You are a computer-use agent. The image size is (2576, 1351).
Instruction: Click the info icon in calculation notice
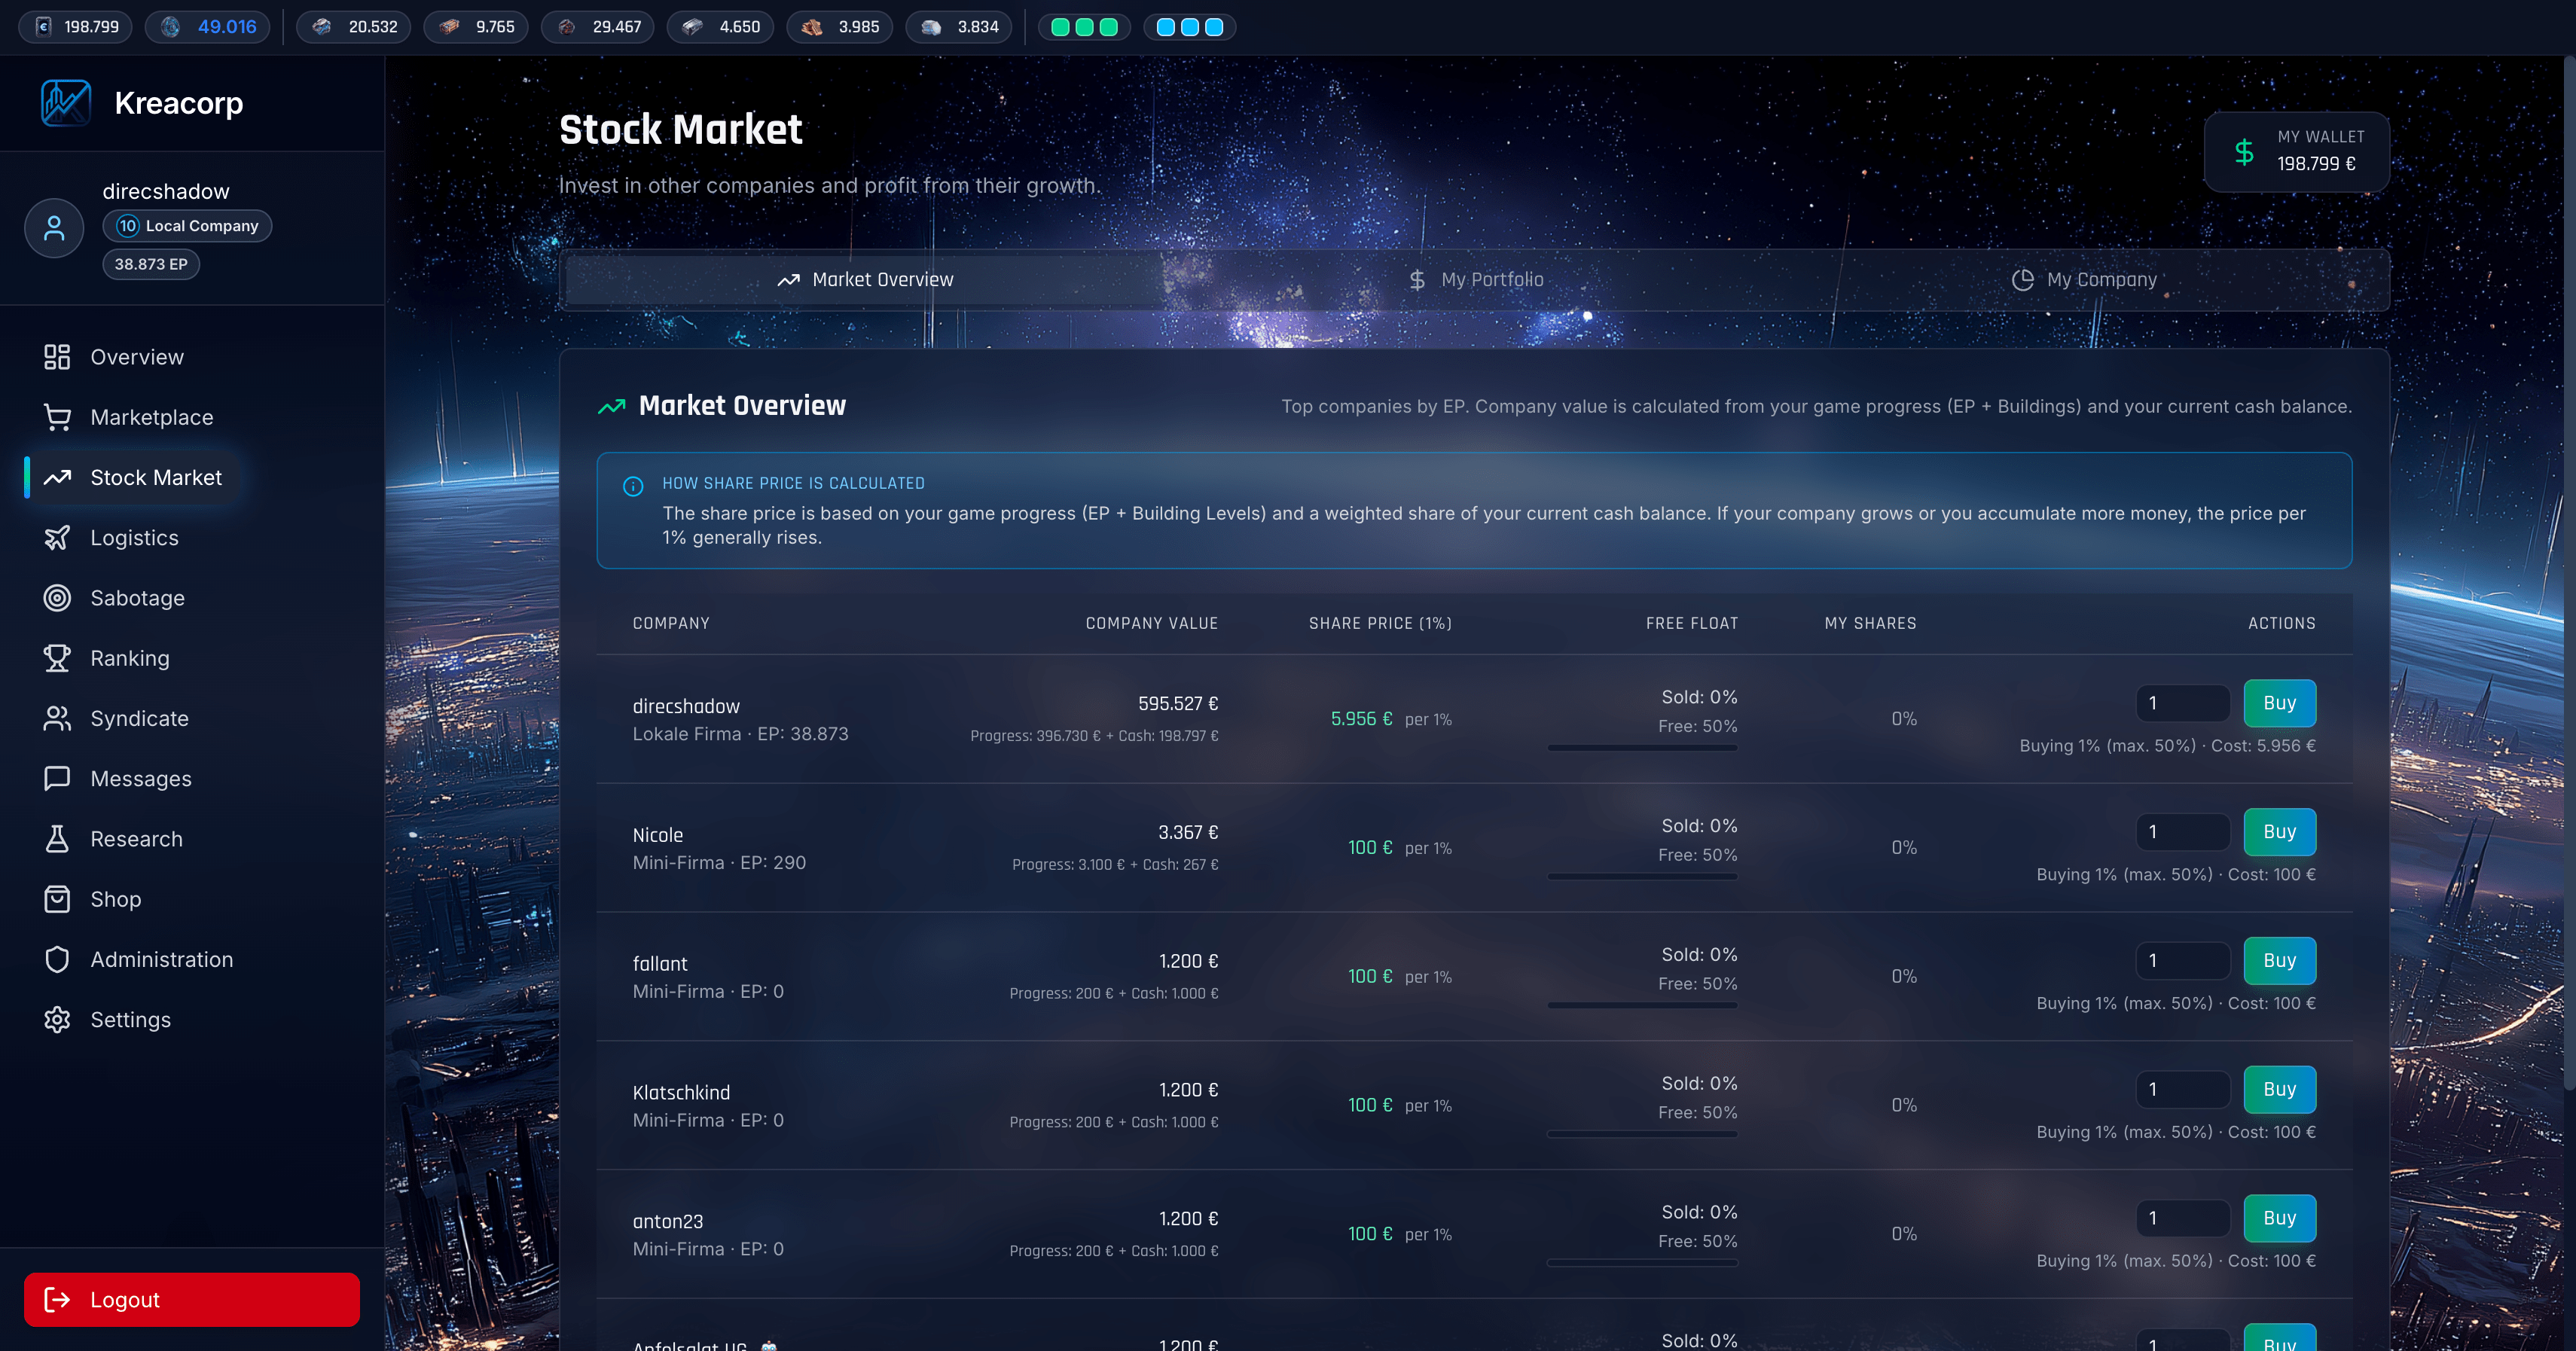tap(633, 486)
